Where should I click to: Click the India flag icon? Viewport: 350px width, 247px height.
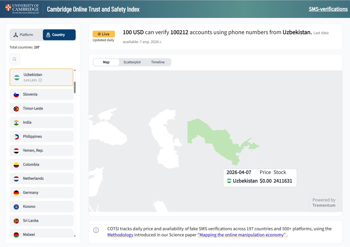coord(16,123)
